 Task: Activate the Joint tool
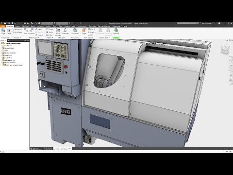point(26,31)
